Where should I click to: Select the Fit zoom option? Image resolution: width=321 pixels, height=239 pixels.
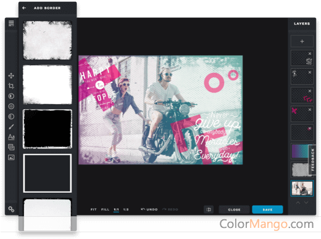93,209
